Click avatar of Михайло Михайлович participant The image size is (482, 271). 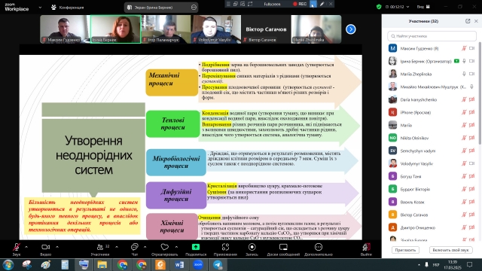pos(392,87)
